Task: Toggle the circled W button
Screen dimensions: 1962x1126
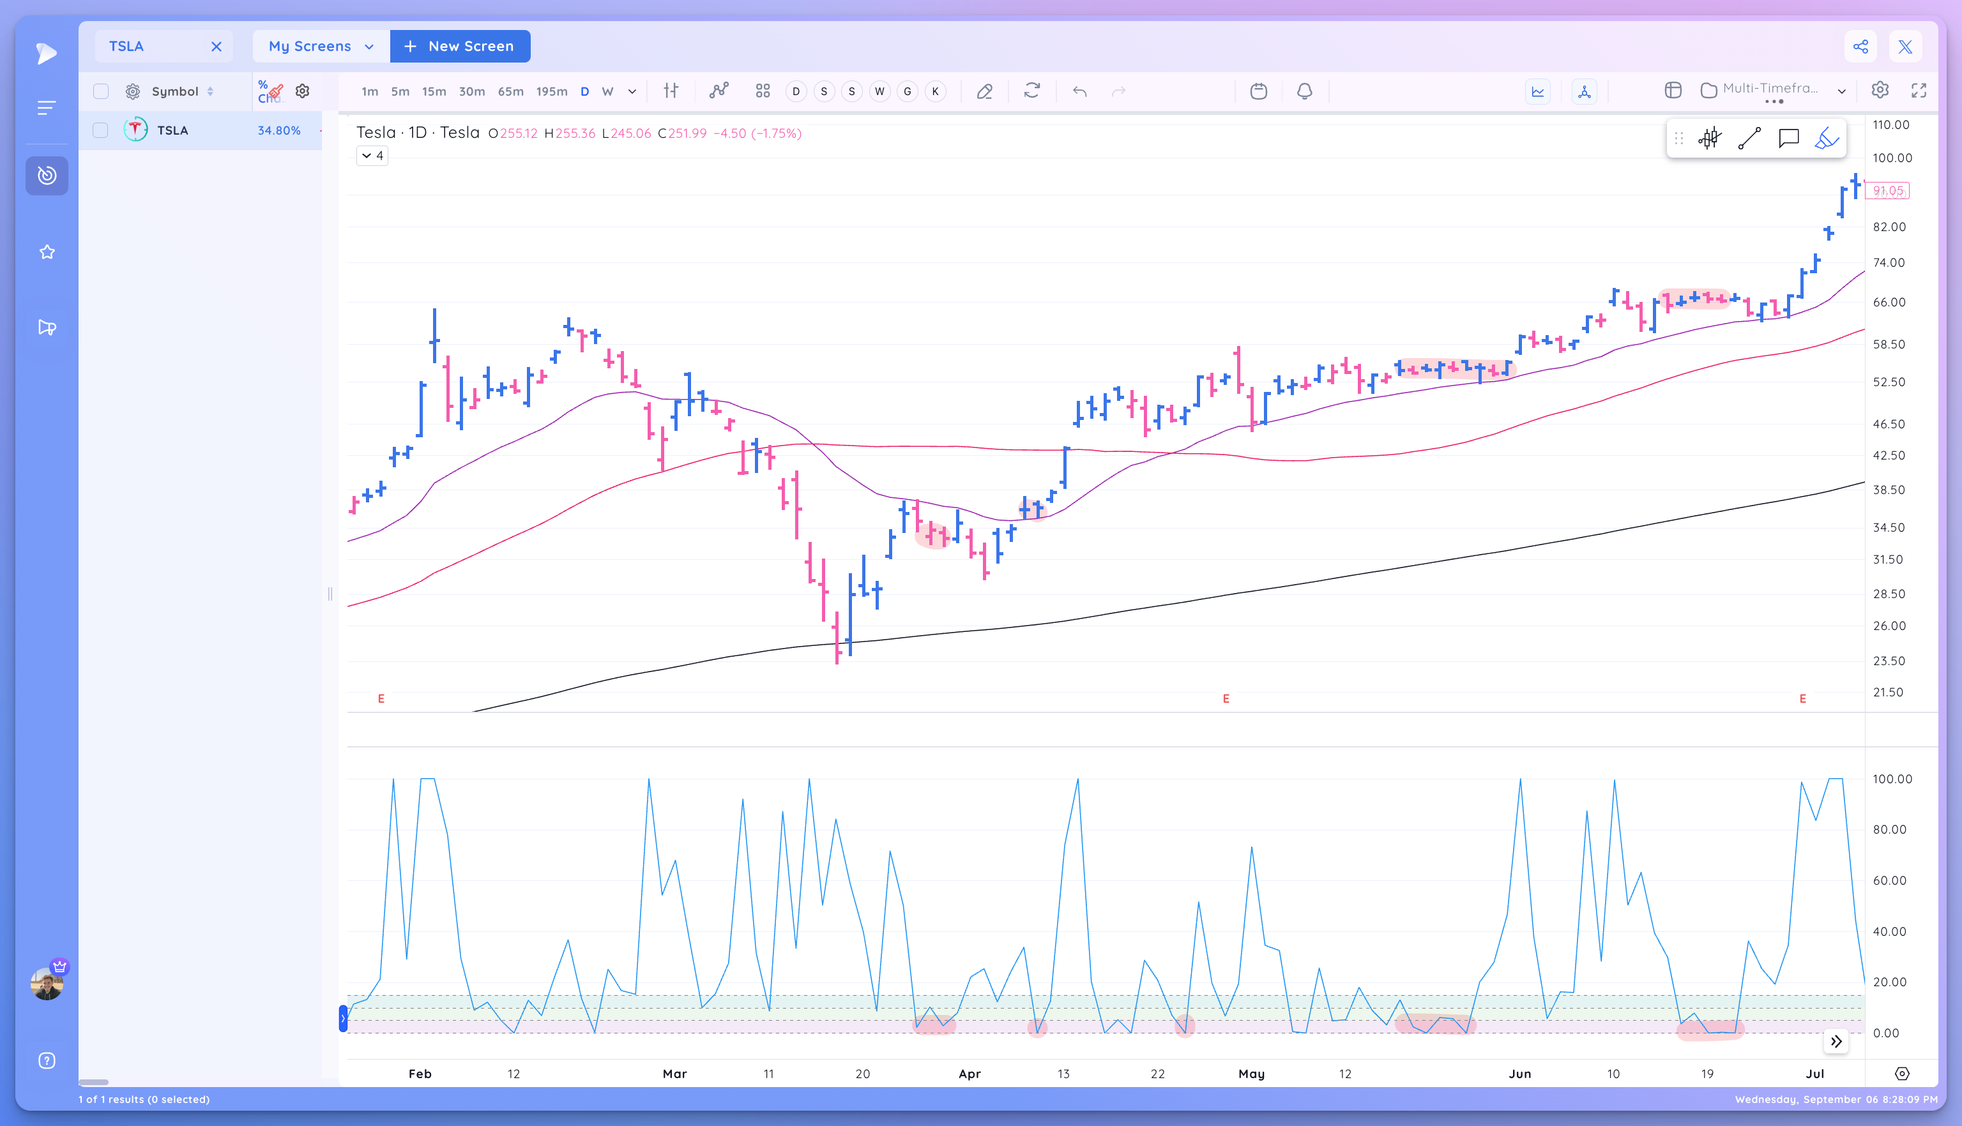Action: tap(879, 91)
